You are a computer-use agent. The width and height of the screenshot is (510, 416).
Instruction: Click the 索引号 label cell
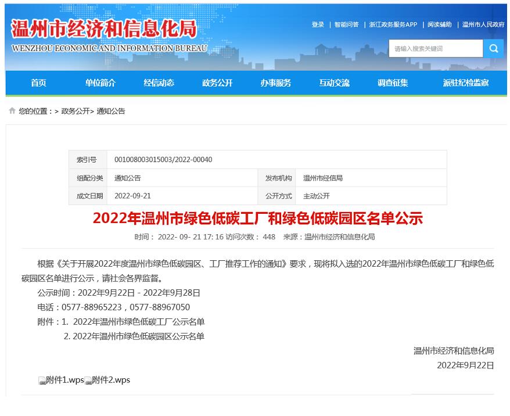point(88,160)
